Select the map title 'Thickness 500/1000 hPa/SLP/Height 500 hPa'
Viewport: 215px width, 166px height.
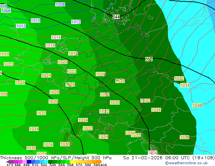pyautogui.click(x=56, y=158)
